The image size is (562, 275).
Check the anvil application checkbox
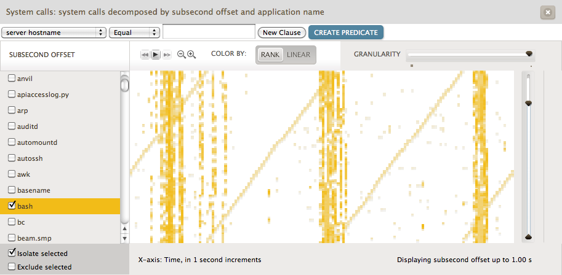(12, 79)
